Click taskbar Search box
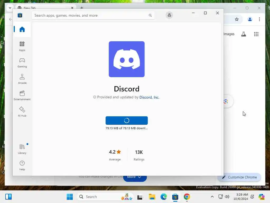This screenshot has height=203, width=270. [x=105, y=197]
